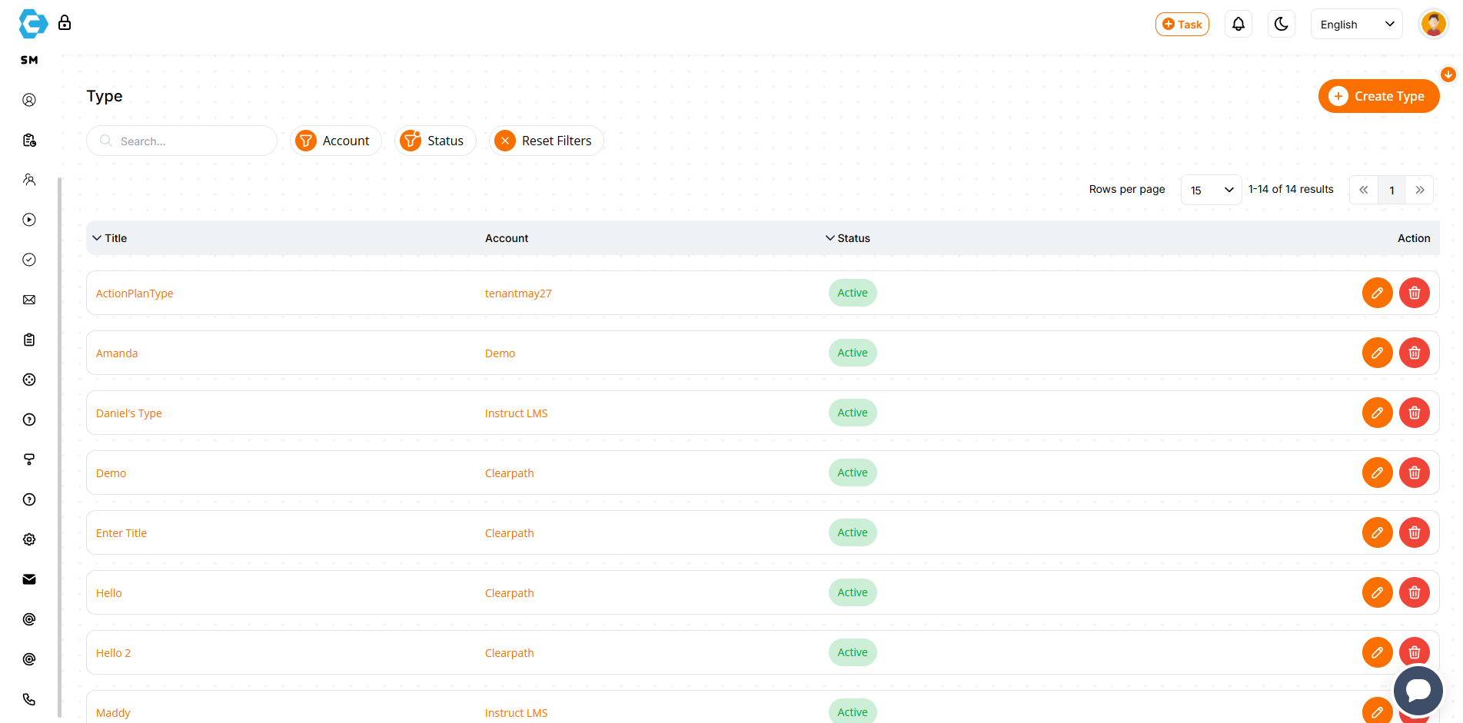Open the English language dropdown
This screenshot has height=723, width=1463.
click(1357, 24)
